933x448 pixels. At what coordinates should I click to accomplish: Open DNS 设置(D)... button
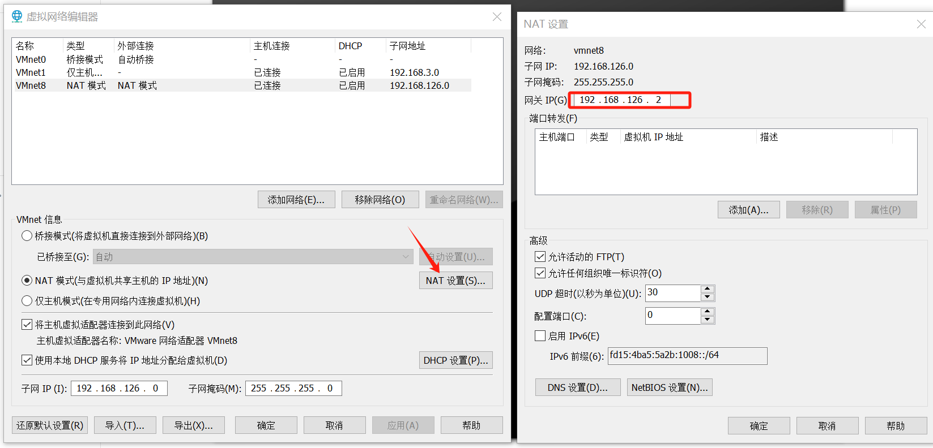click(x=577, y=387)
